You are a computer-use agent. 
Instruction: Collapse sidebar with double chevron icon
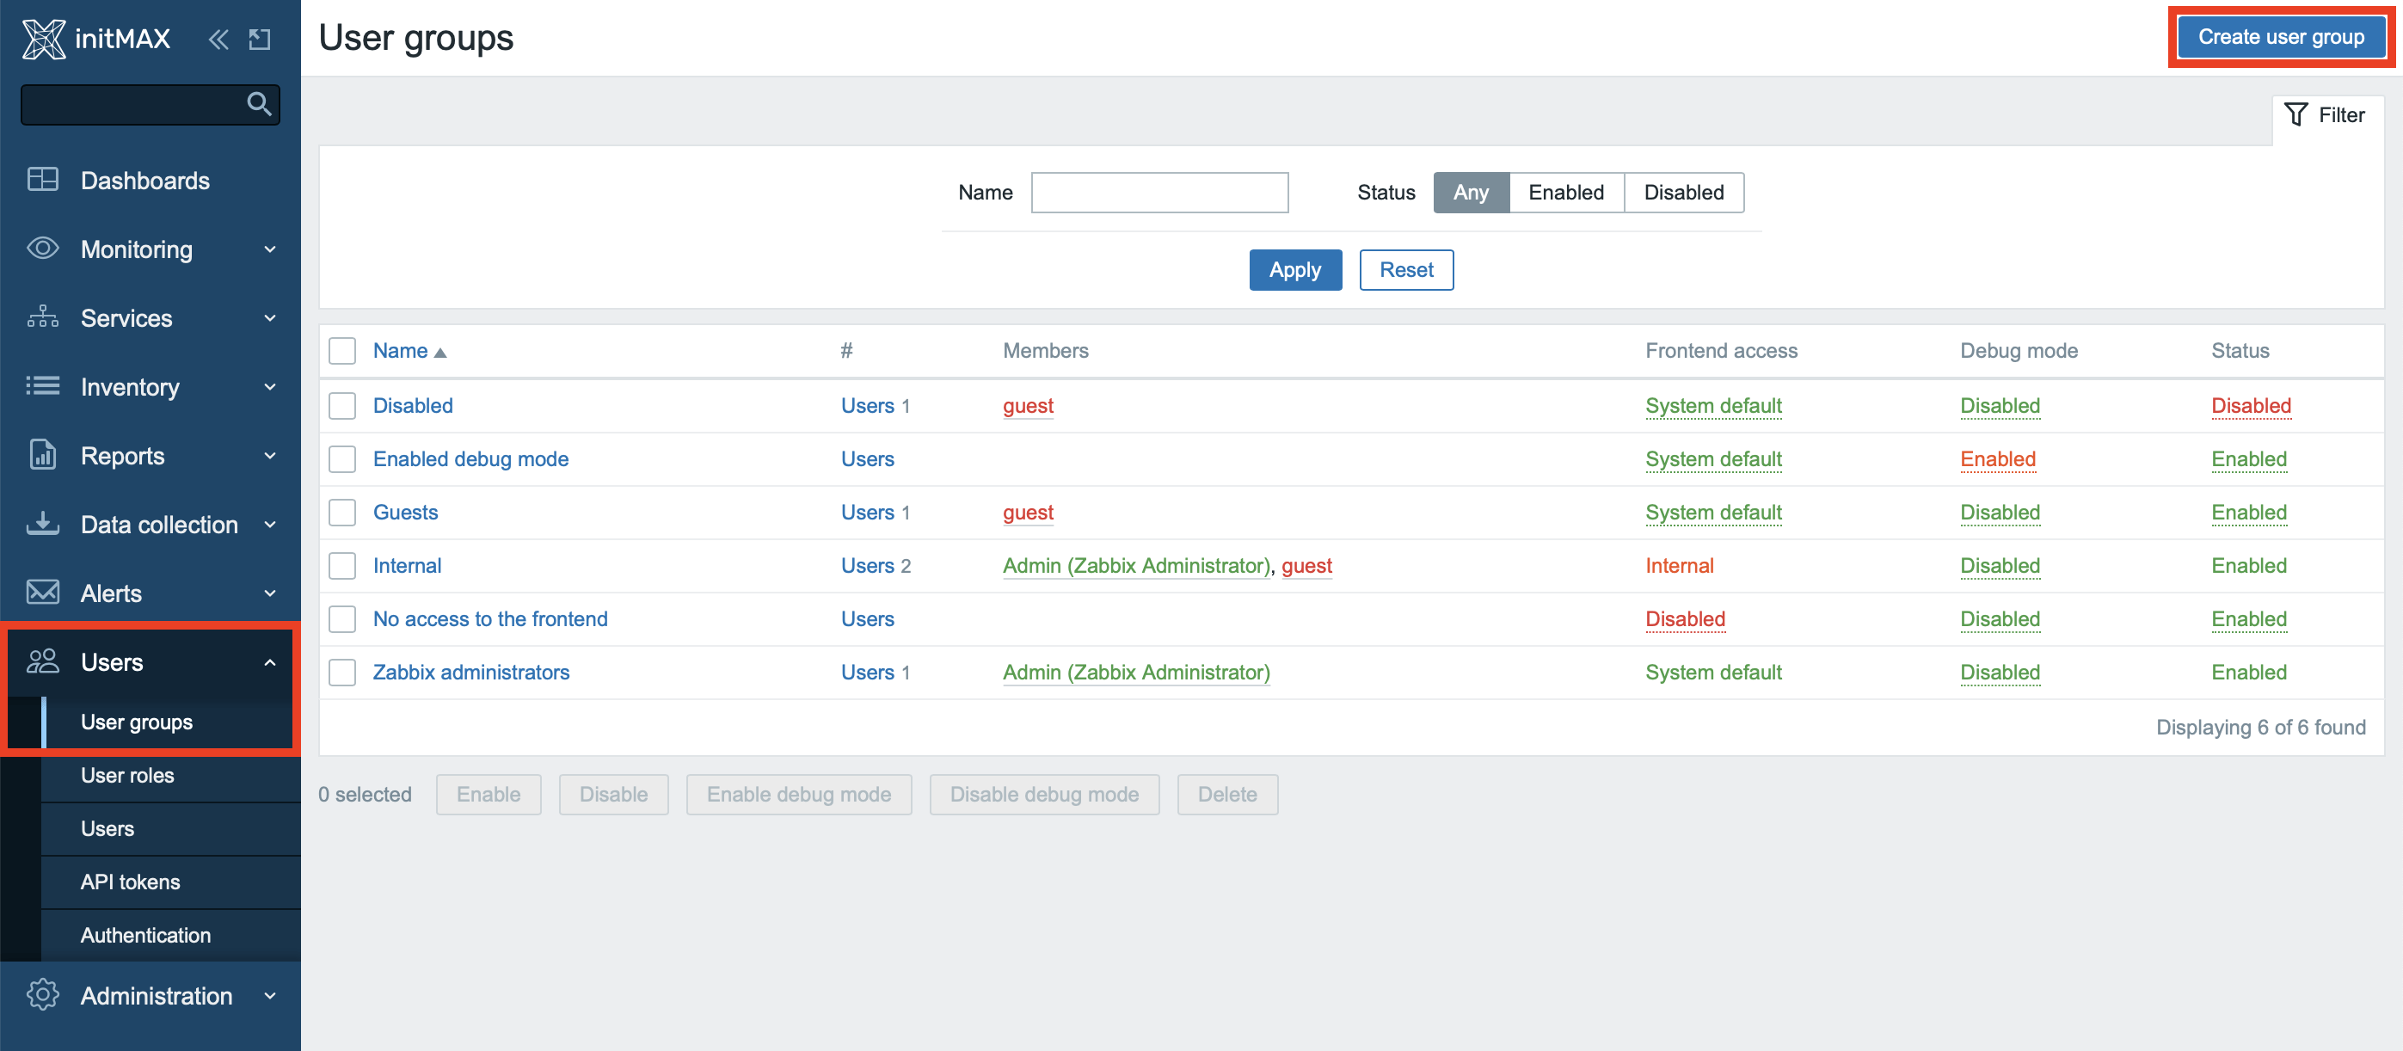tap(218, 40)
